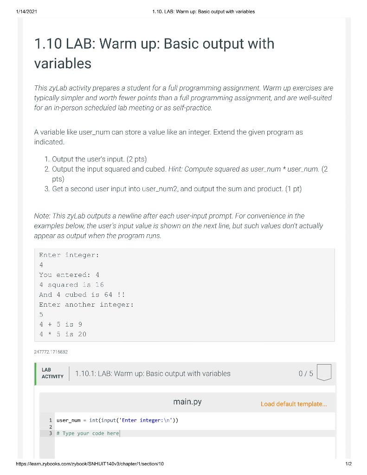The image size is (367, 475).
Task: Click the header title Basic output with variables
Action: point(204,12)
